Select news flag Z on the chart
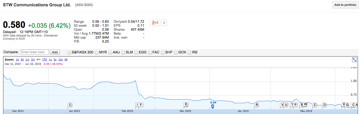360x114 pixels. [x=315, y=105]
